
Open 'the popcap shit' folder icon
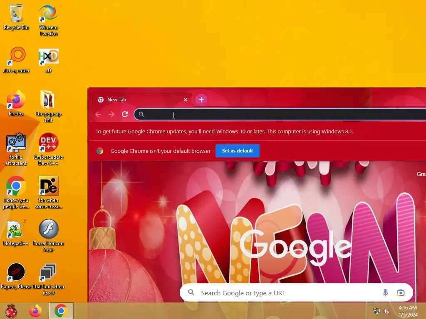click(48, 106)
